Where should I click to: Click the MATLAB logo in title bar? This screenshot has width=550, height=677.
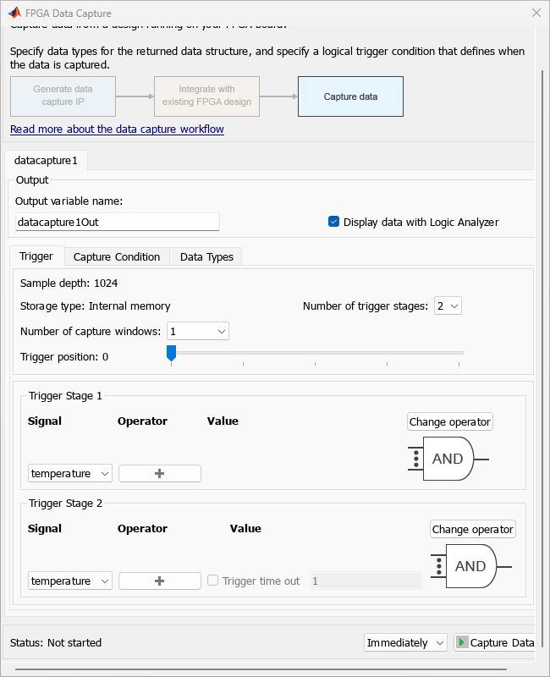(x=14, y=14)
